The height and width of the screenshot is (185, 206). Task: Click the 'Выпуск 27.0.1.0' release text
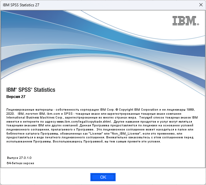[19, 158]
